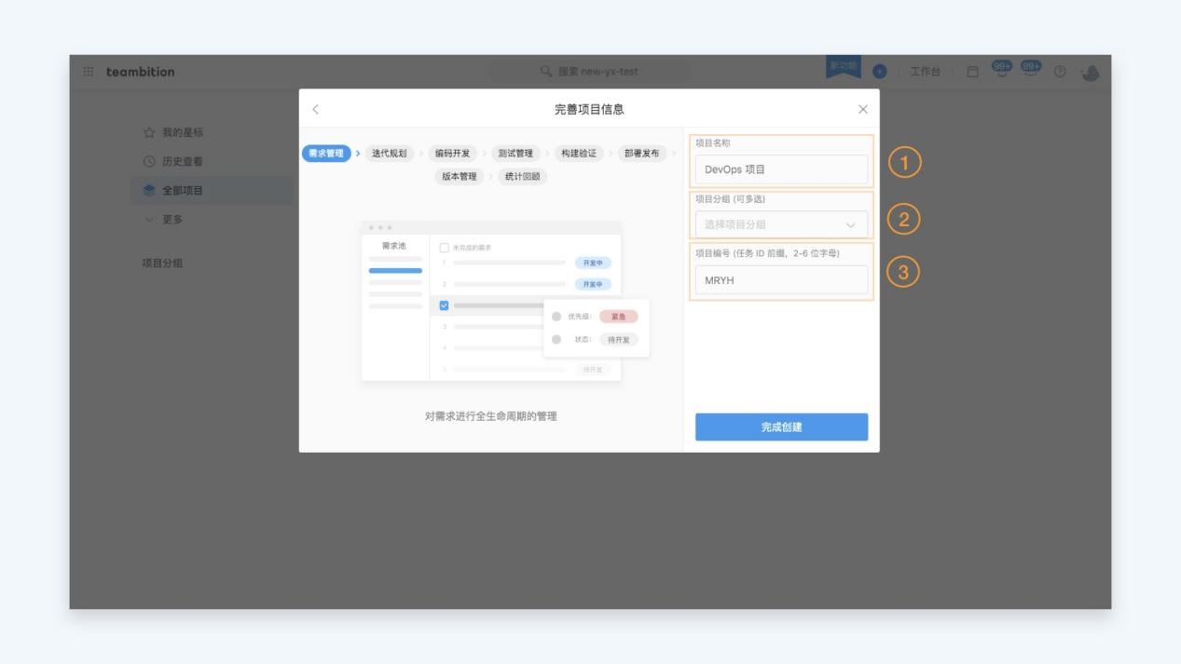Viewport: 1181px width, 664px height.
Task: Select the 部署发布 step tab
Action: (641, 154)
